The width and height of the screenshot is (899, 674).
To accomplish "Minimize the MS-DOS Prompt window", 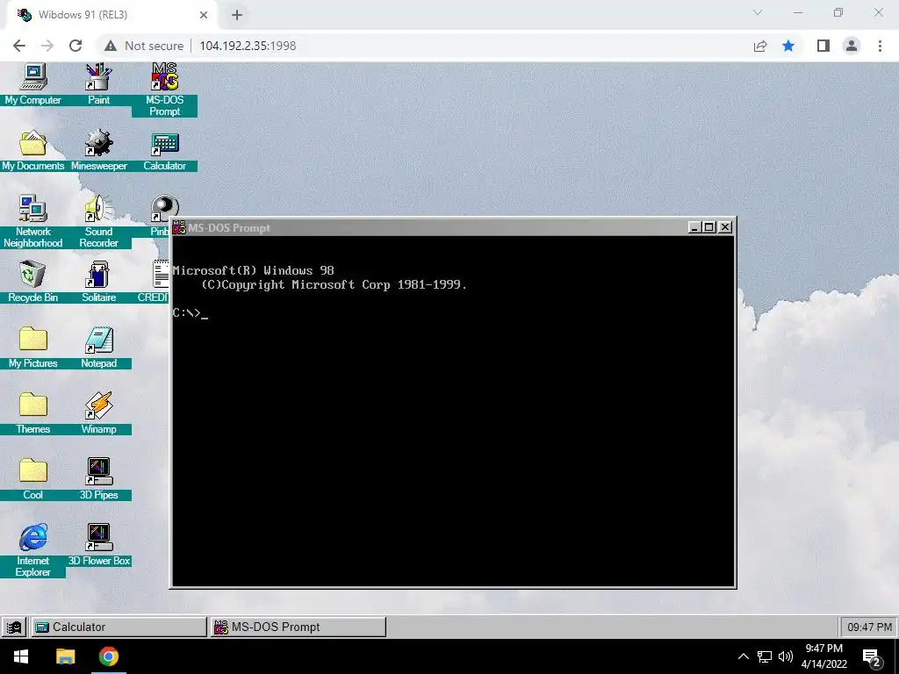I will (694, 227).
